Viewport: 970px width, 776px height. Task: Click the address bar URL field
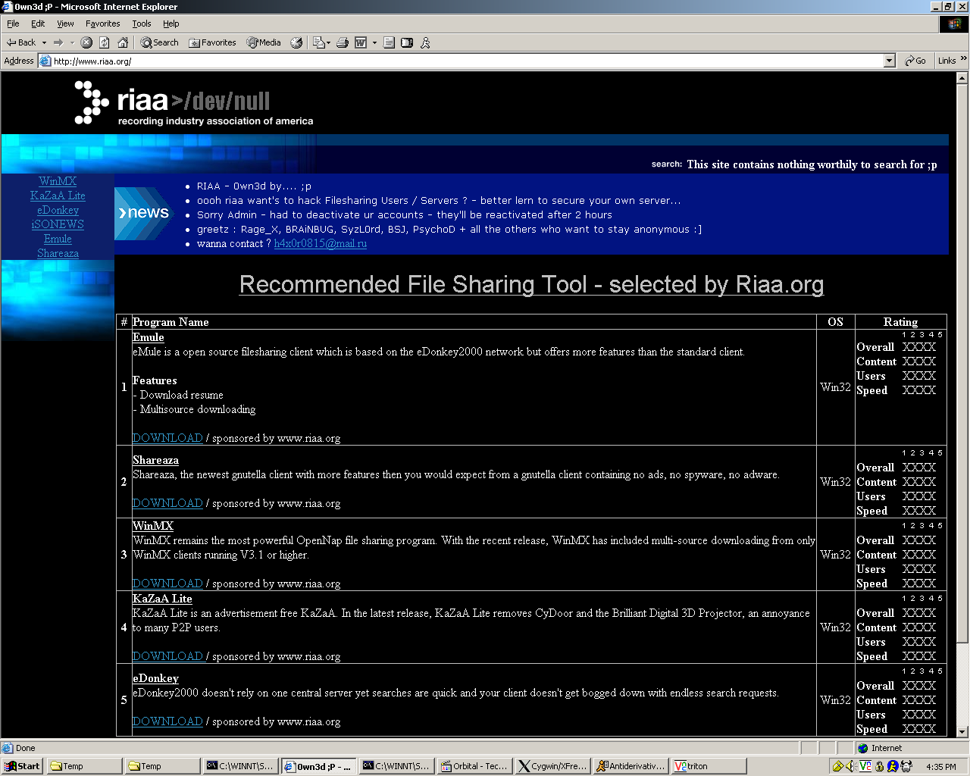[462, 61]
